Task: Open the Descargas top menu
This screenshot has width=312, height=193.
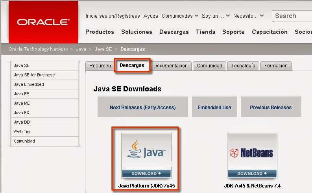Action: [174, 32]
